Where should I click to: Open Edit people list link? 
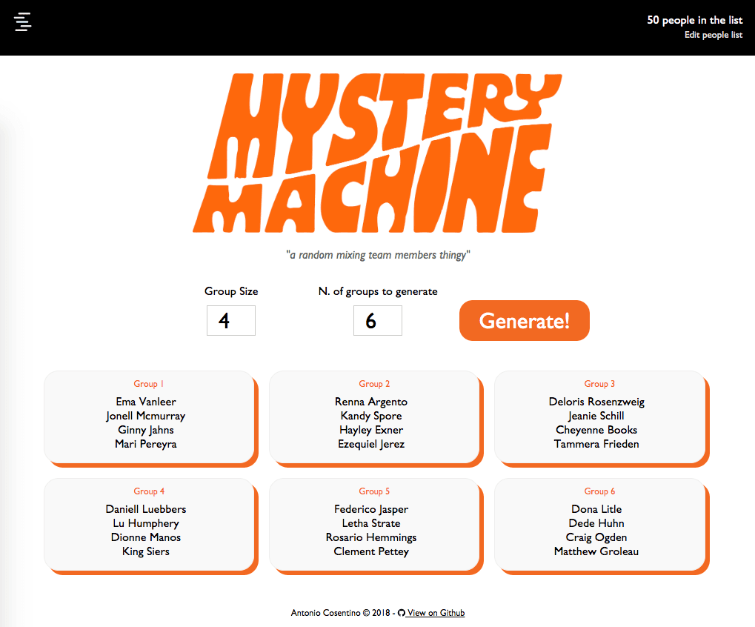pyautogui.click(x=713, y=35)
